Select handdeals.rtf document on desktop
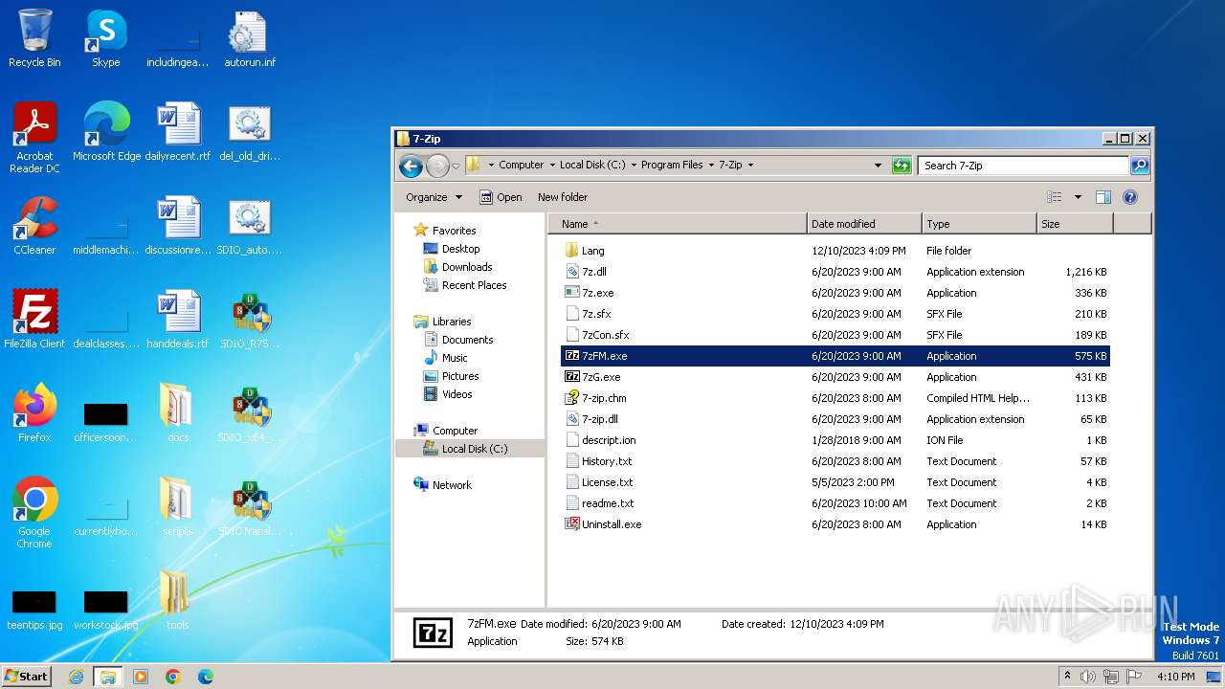This screenshot has height=689, width=1225. click(178, 319)
